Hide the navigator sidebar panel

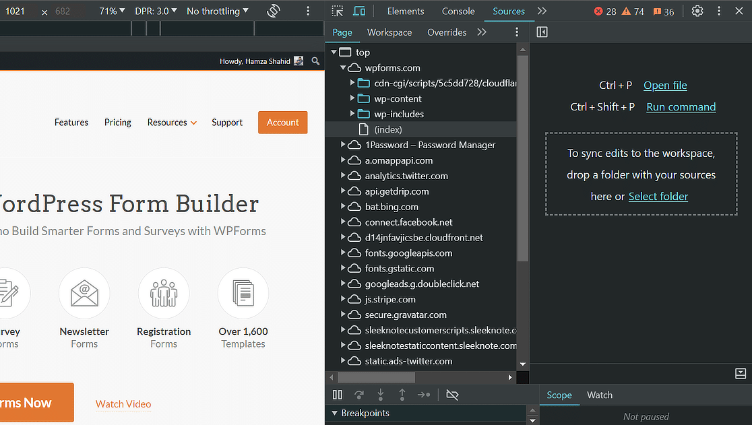pos(542,32)
